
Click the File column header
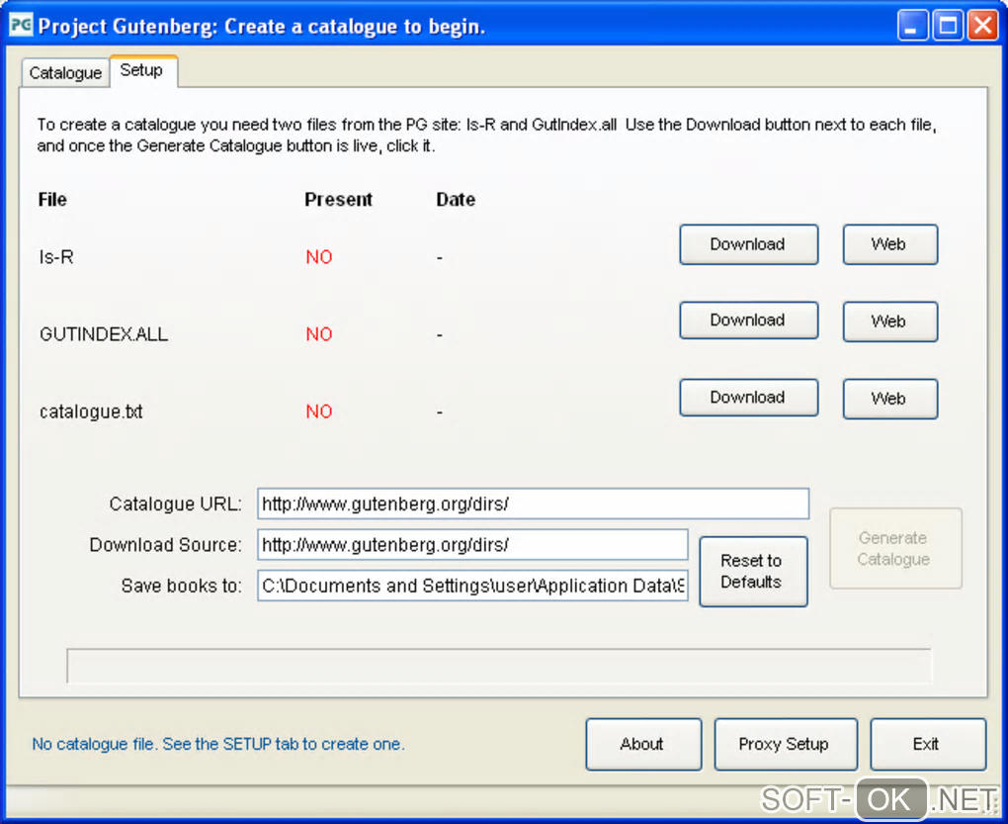click(x=52, y=200)
